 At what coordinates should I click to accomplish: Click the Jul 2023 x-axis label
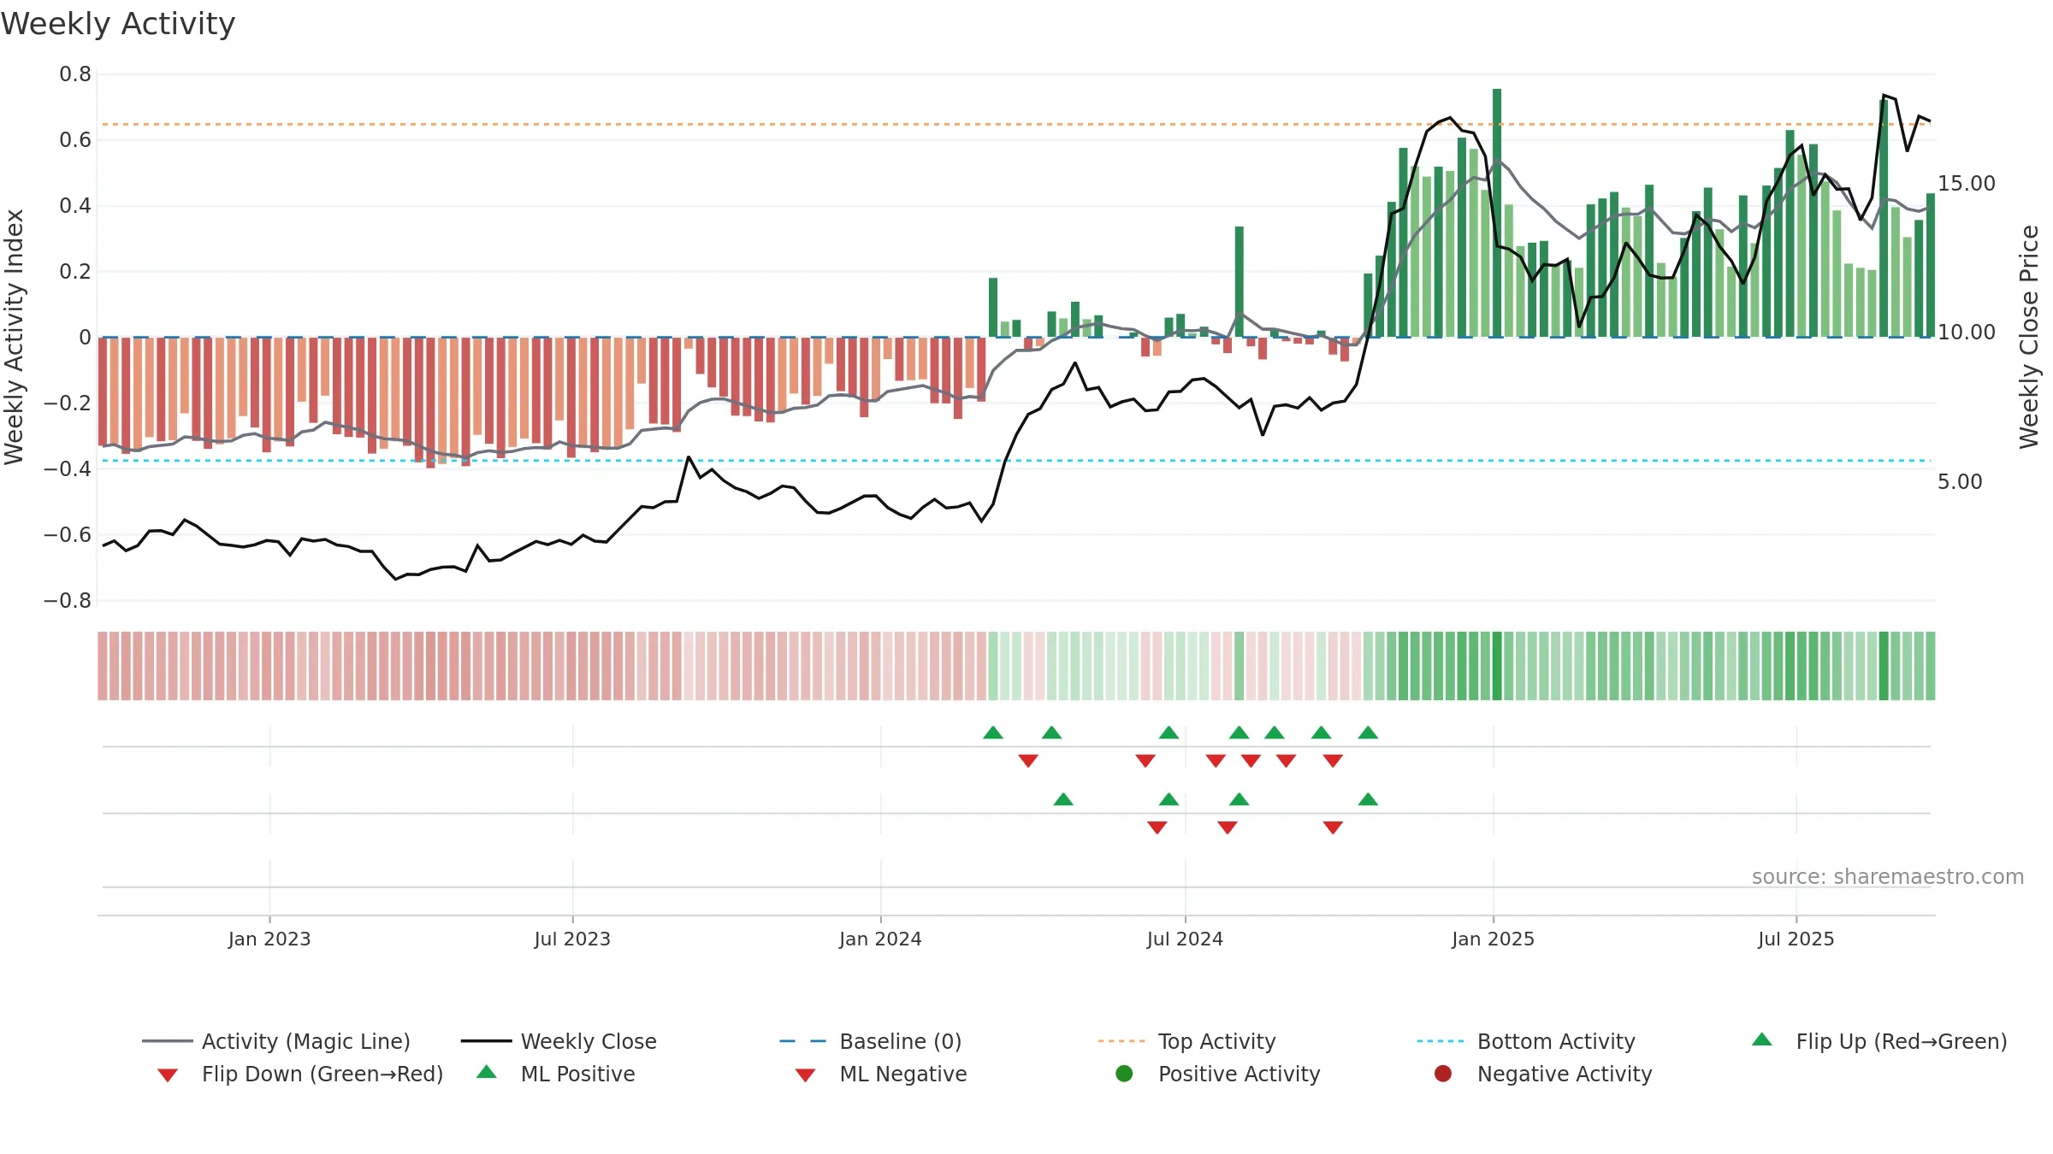(x=572, y=939)
